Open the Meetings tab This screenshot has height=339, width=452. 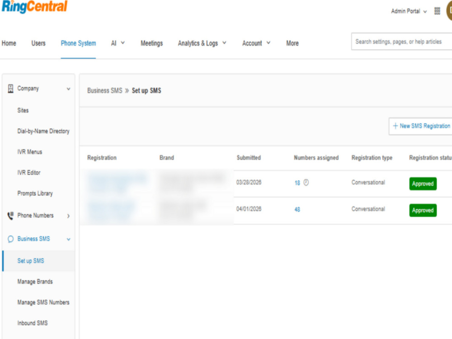coord(151,43)
